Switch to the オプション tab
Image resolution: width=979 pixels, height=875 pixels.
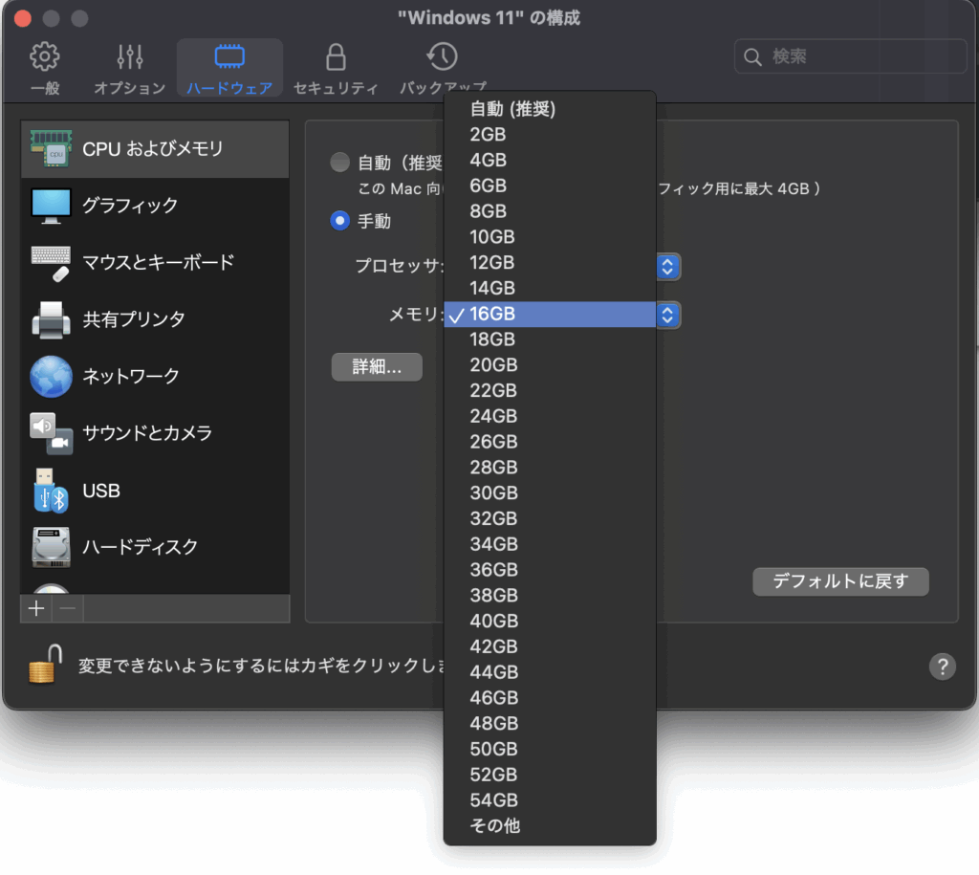pyautogui.click(x=129, y=69)
